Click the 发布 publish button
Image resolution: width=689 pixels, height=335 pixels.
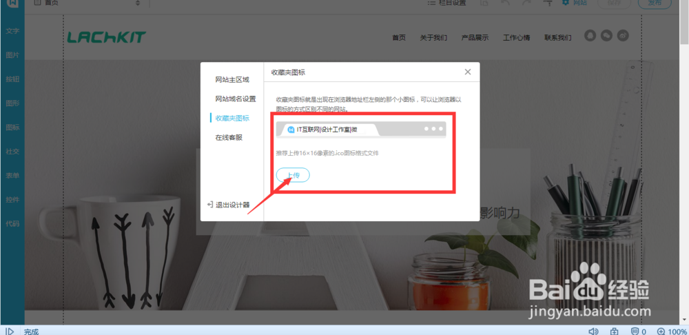(655, 3)
